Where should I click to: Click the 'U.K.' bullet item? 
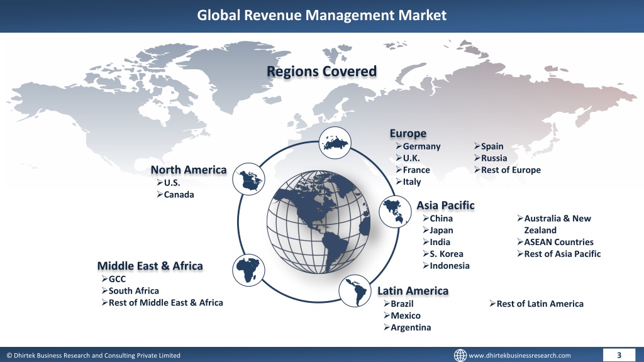point(408,158)
